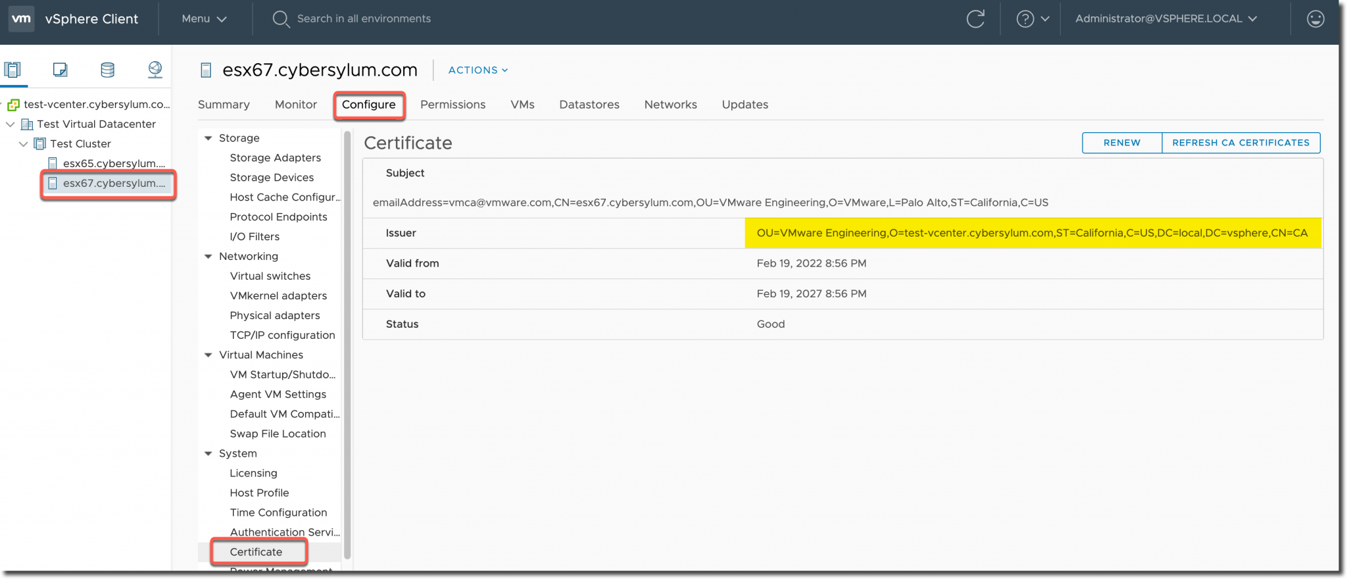Collapse the Storage section triangle
The height and width of the screenshot is (579, 1347).
(208, 138)
